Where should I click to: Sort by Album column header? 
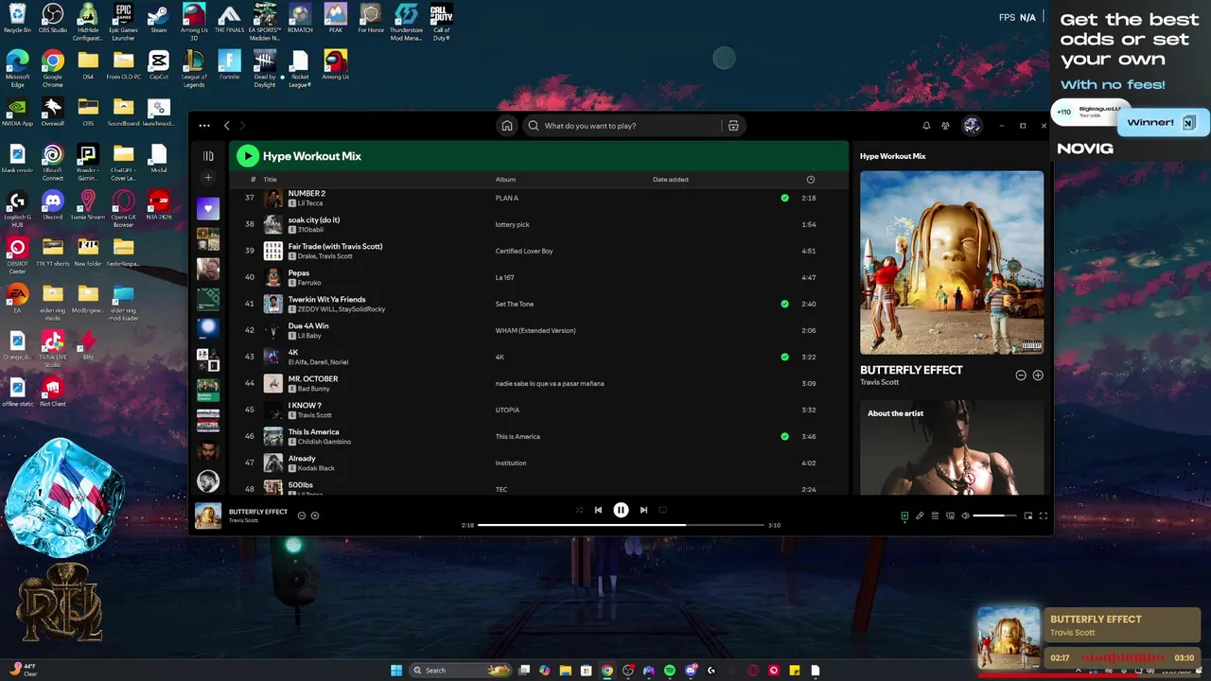pyautogui.click(x=505, y=180)
